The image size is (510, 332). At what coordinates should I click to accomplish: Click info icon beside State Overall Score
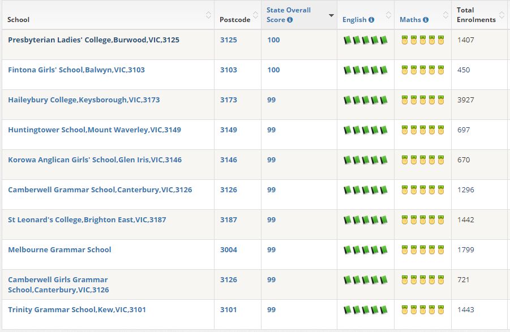click(290, 20)
